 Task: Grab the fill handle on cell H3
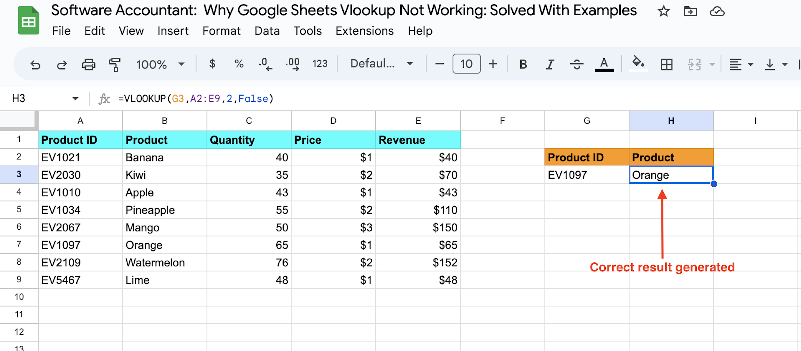coord(714,184)
